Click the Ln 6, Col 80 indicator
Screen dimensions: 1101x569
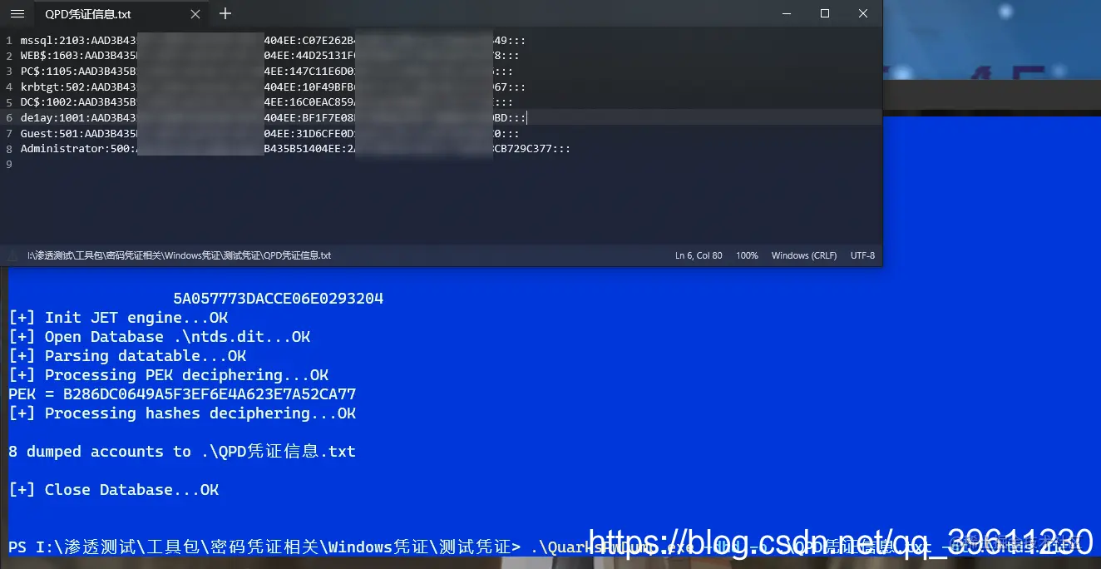tap(699, 255)
